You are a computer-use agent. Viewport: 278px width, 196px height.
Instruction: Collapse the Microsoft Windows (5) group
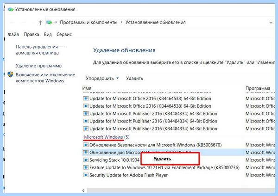107,137
